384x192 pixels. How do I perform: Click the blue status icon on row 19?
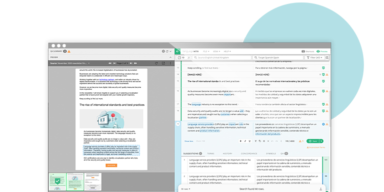tap(323, 124)
